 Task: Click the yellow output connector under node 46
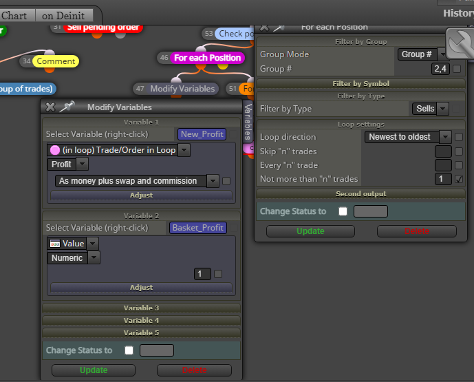click(x=223, y=65)
